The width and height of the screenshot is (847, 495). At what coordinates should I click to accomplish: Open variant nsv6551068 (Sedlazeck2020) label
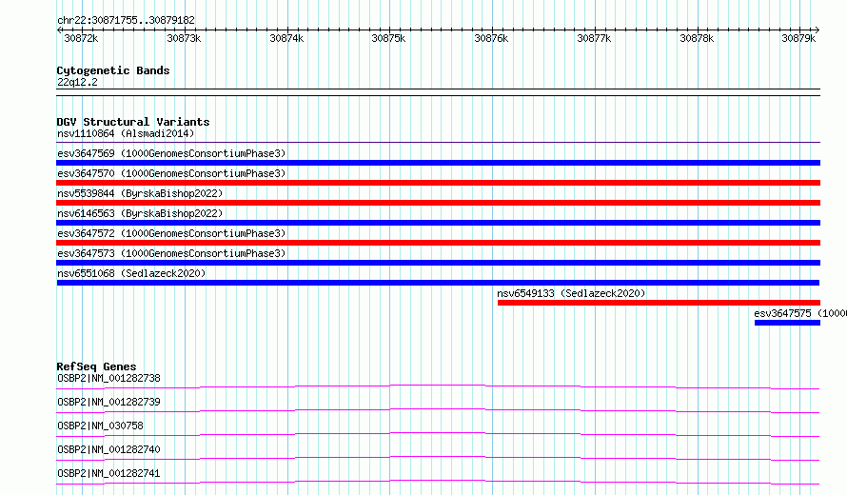click(131, 273)
